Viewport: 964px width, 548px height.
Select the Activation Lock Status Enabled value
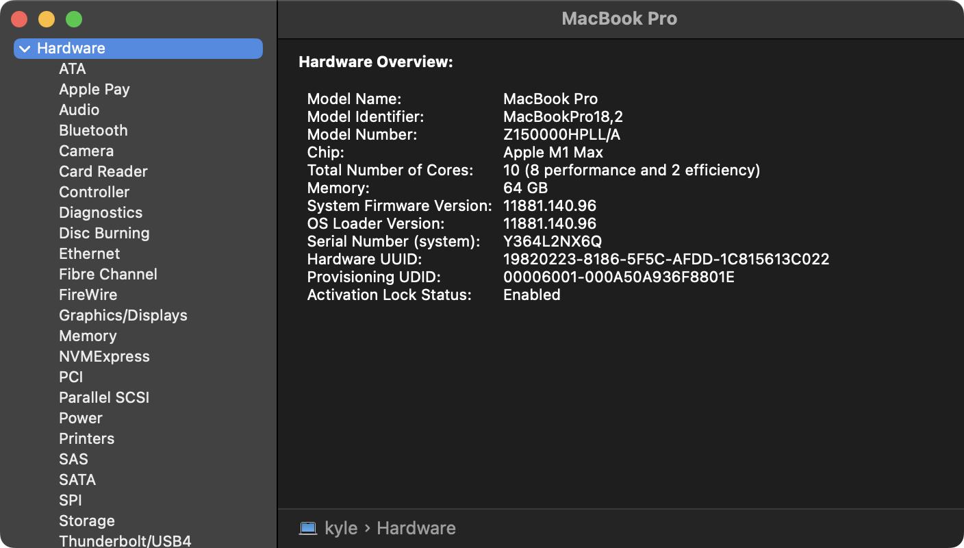point(532,295)
